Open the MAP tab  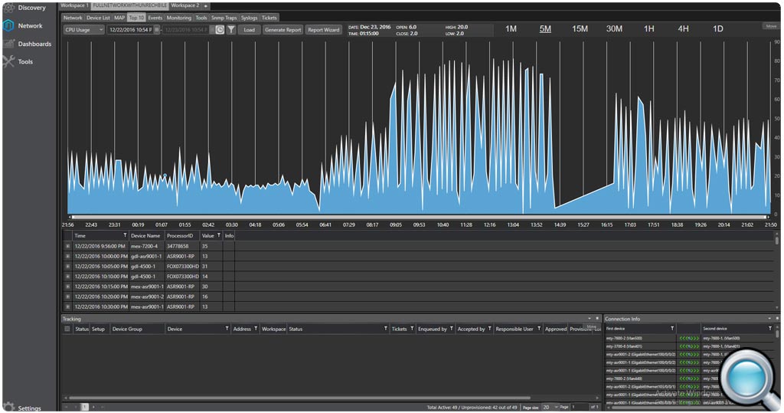pyautogui.click(x=119, y=18)
